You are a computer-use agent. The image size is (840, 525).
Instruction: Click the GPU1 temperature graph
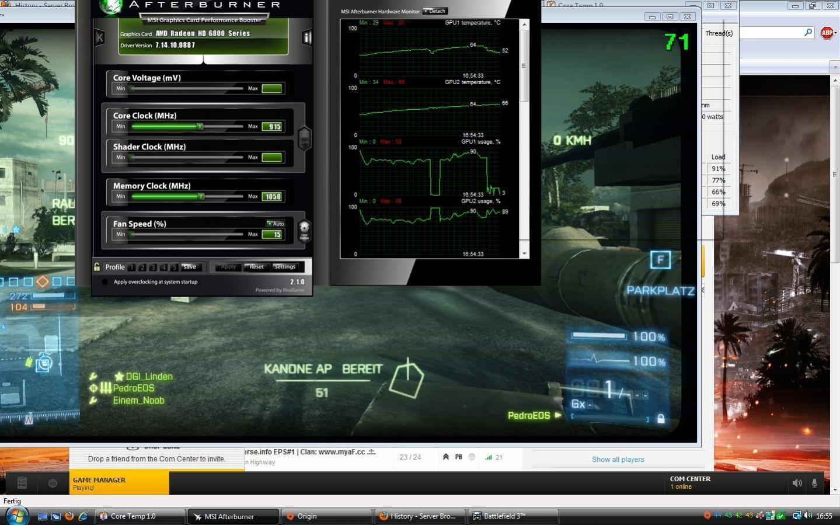coord(431,51)
